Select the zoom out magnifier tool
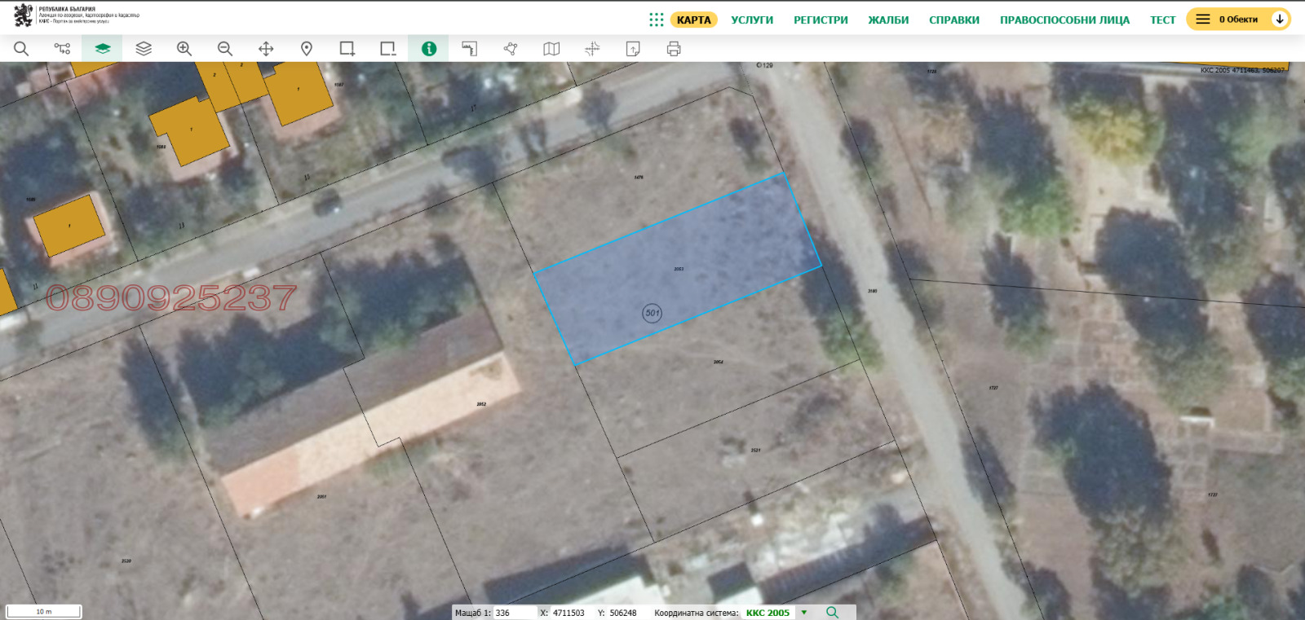Viewport: 1305px width, 620px height. 225,49
